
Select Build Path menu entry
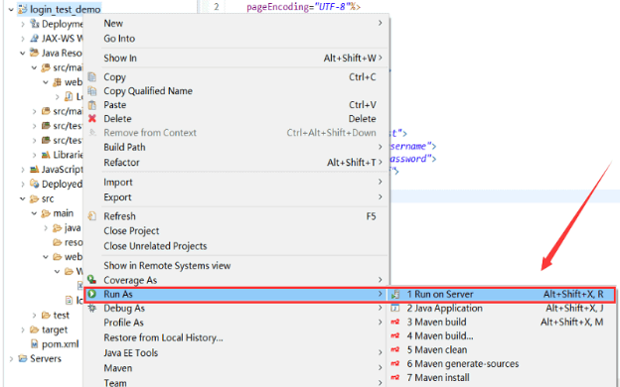pos(236,147)
